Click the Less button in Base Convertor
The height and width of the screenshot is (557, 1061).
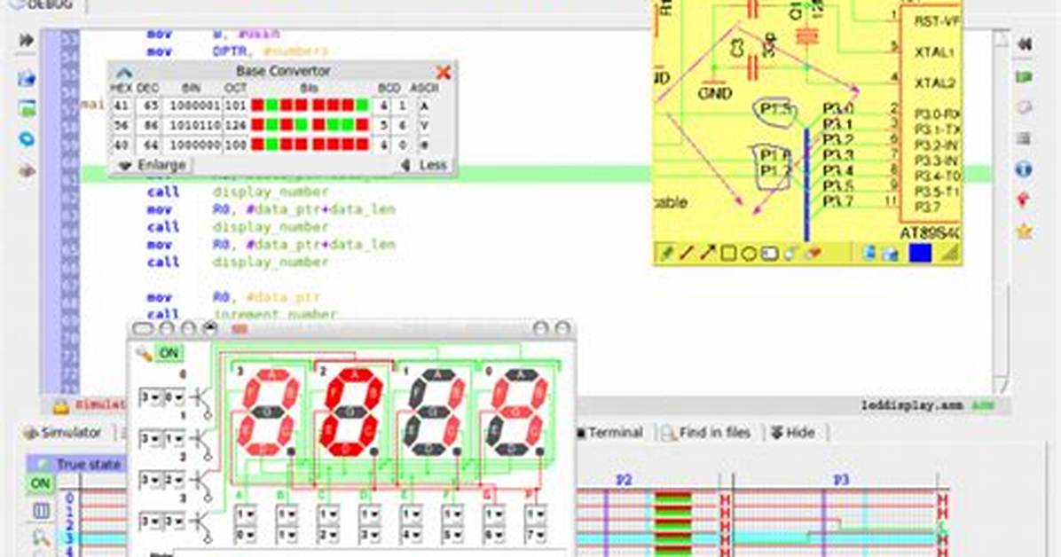(x=424, y=165)
